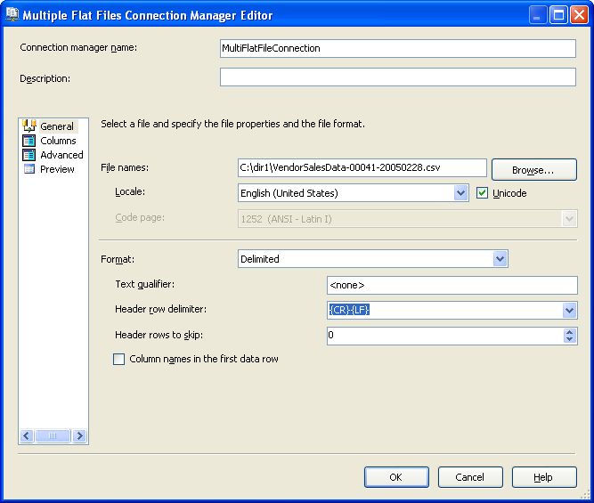The image size is (594, 503).
Task: Open the Locale dropdown list
Action: 460,193
